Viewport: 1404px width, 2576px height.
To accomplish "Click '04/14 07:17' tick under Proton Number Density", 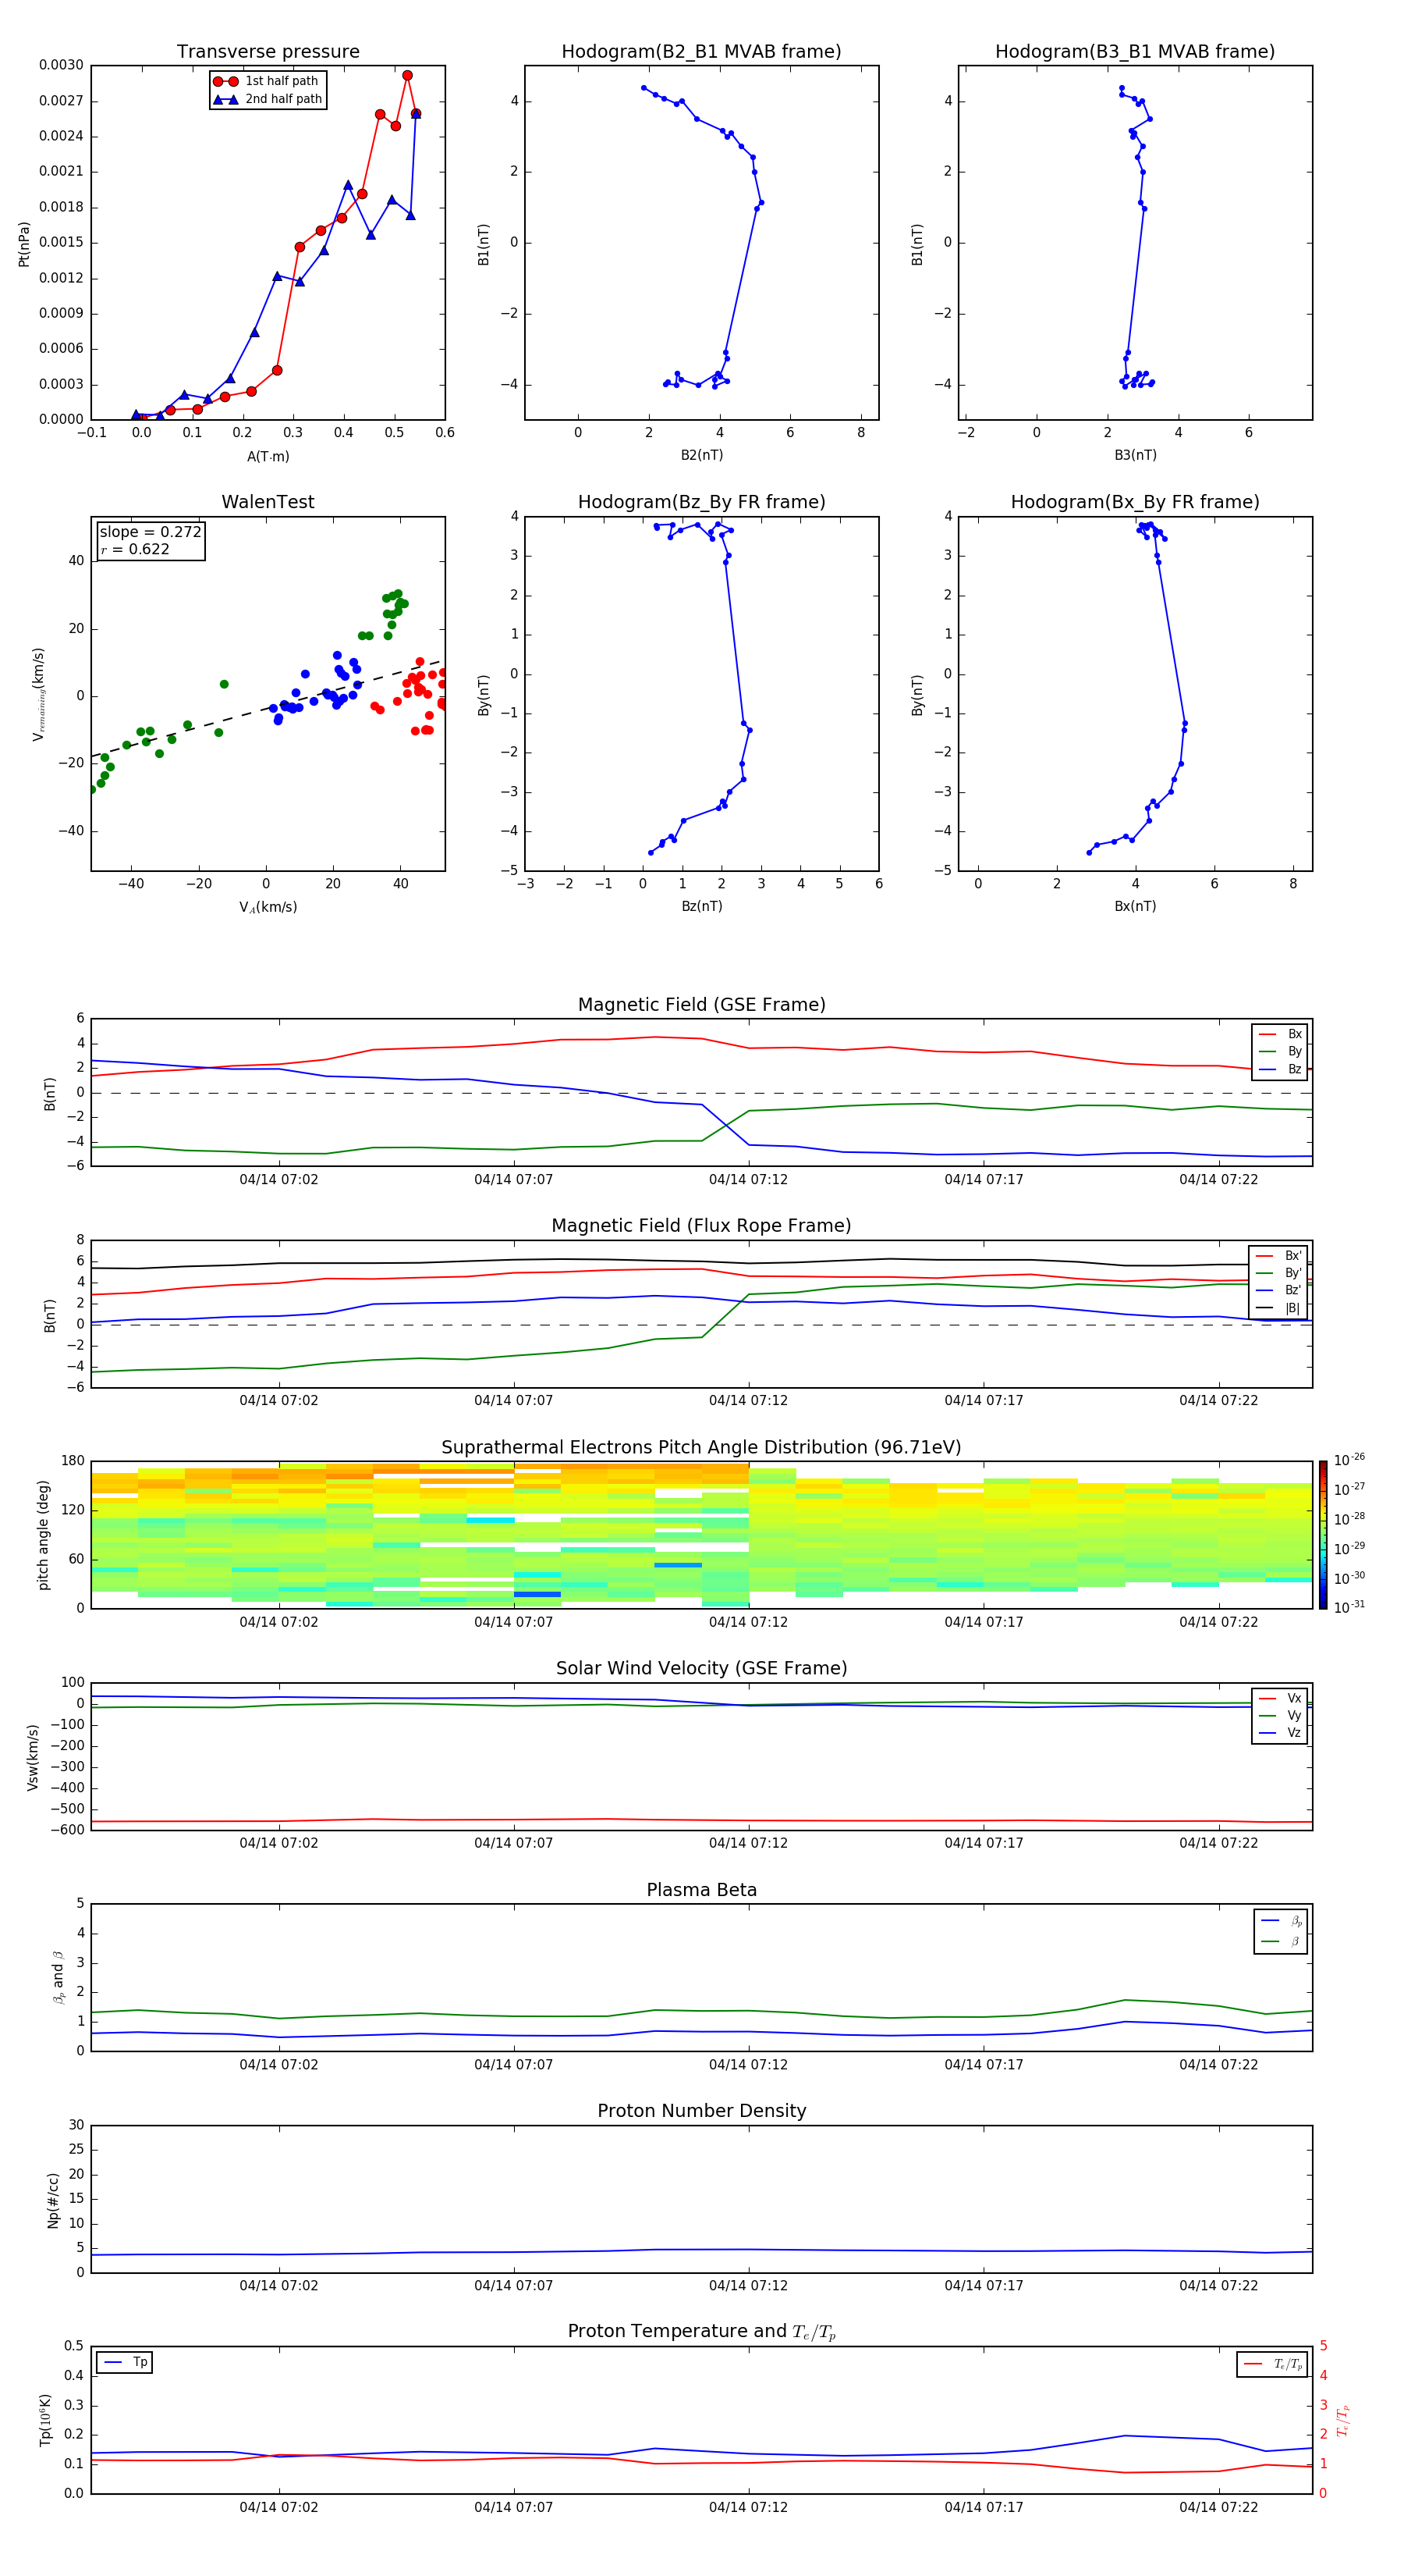I will pos(984,2286).
